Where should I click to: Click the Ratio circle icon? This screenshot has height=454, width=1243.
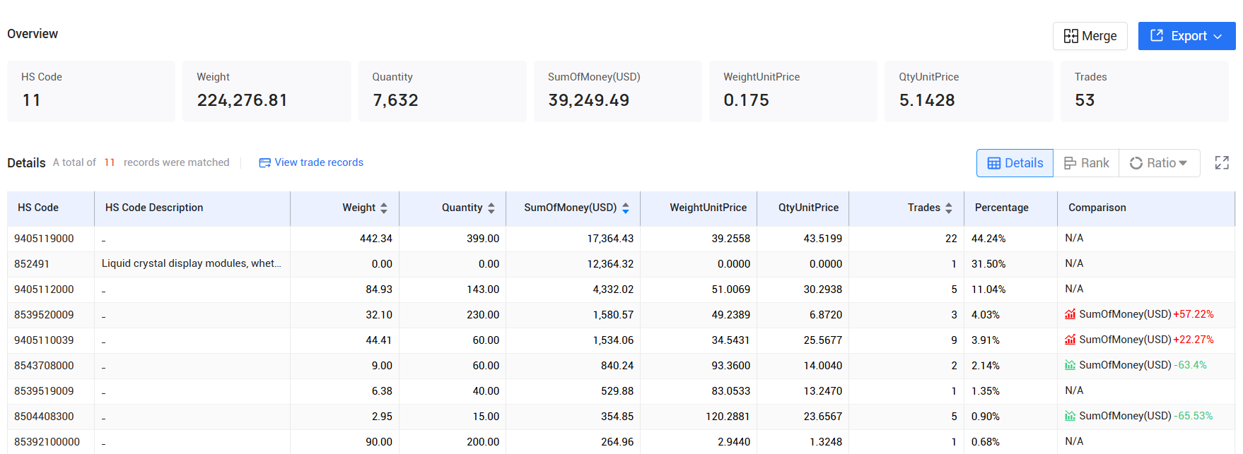pyautogui.click(x=1136, y=163)
